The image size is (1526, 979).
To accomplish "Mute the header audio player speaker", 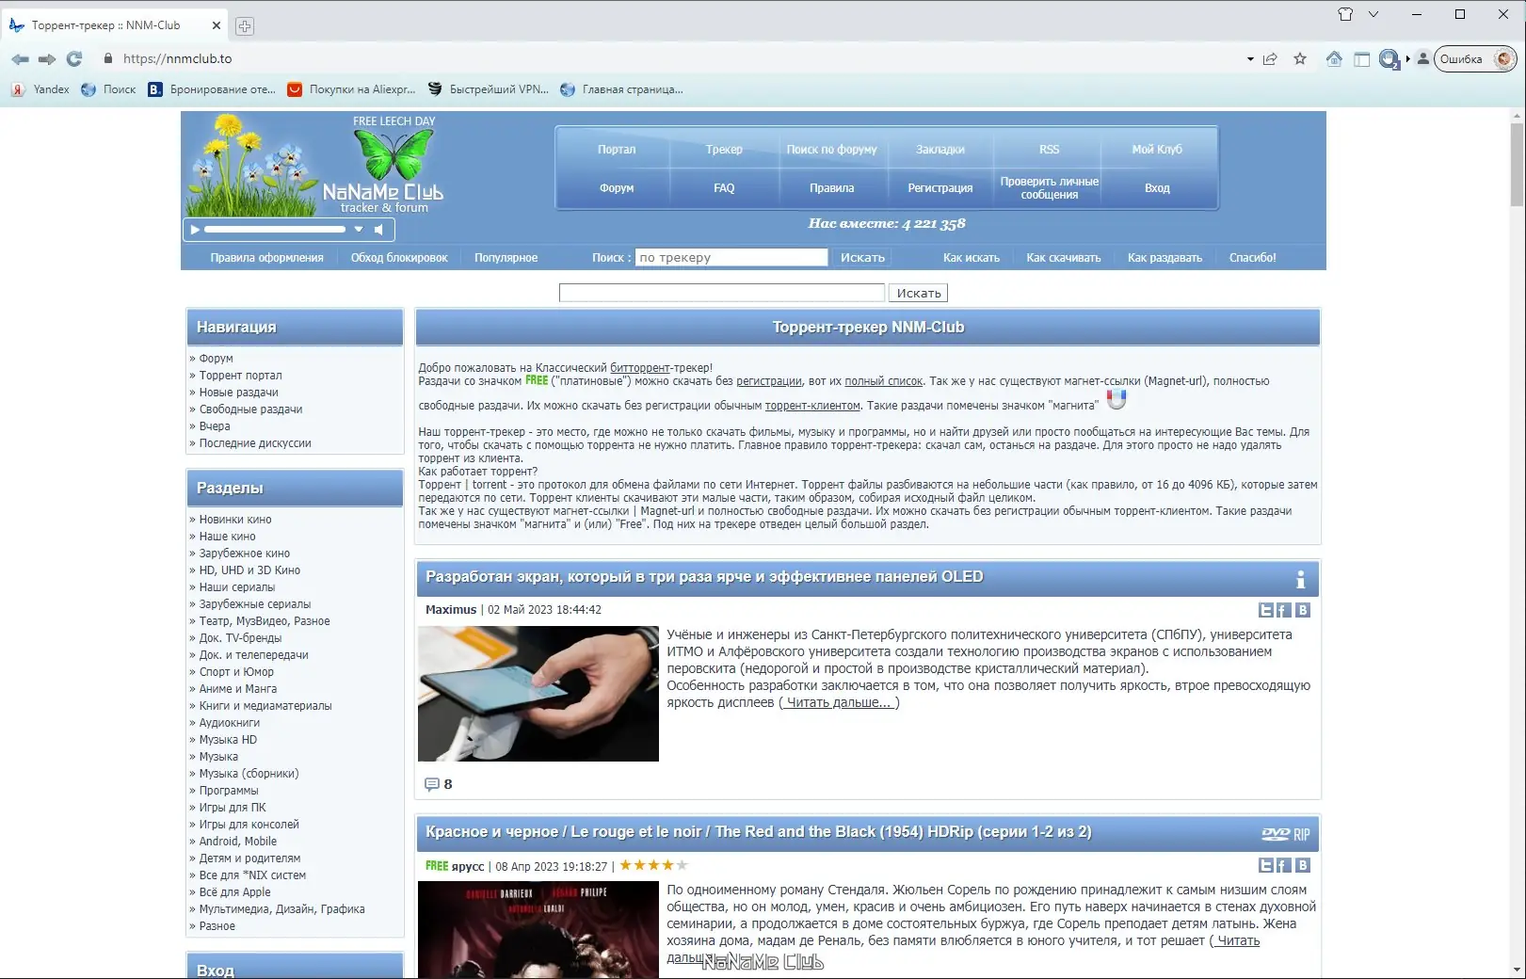I will (378, 230).
